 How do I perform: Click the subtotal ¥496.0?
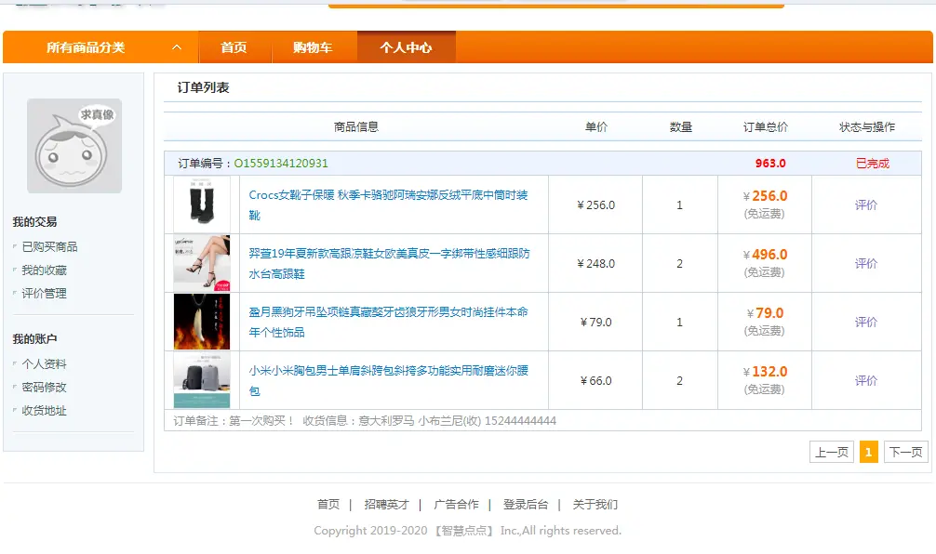pos(765,255)
